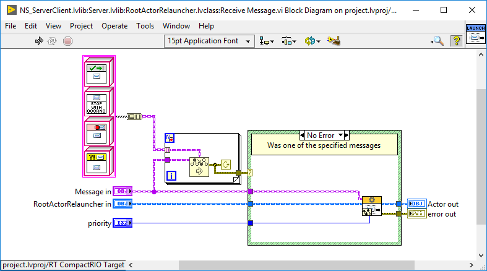
Task: Click the scroll right arrow
Action: 472,265
